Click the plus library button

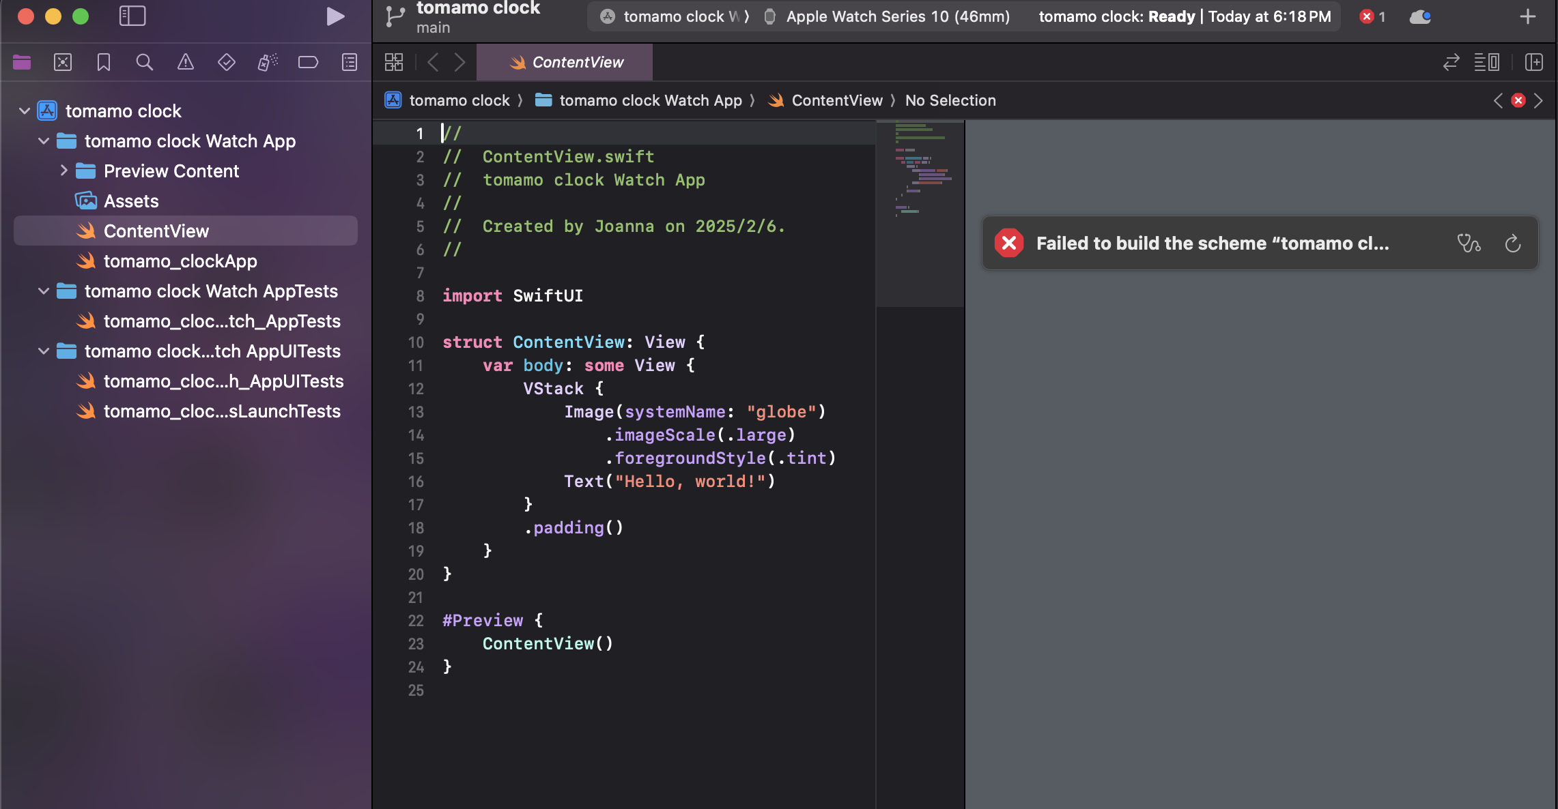point(1528,16)
